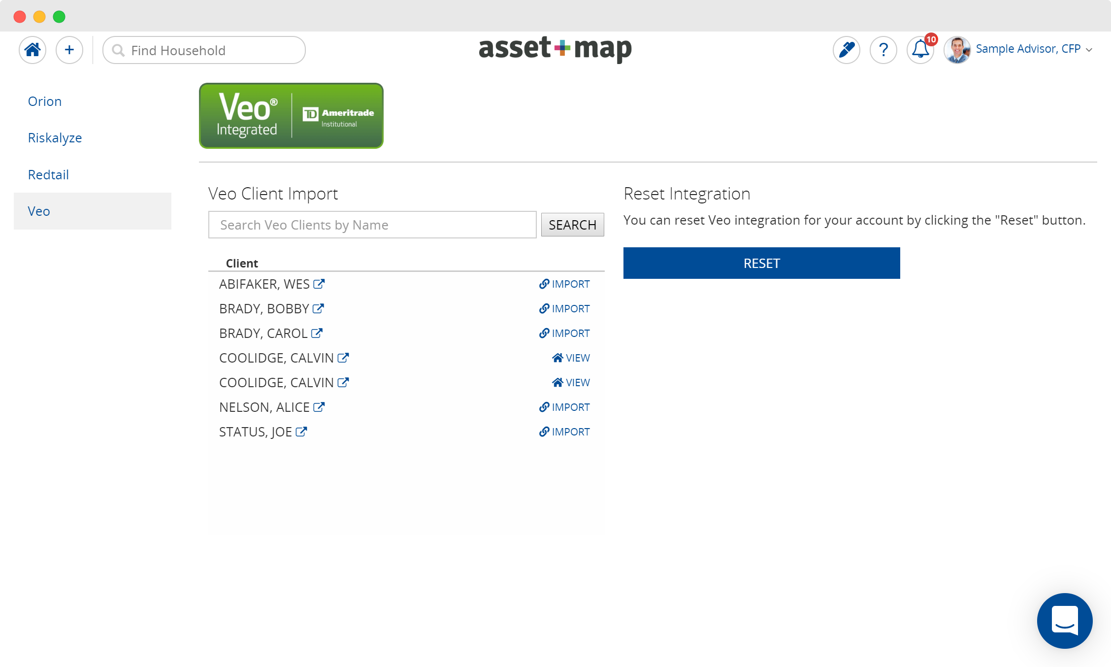Open ABIFAKER, WES external link icon
Screen dimensions: 1111x667
(x=319, y=284)
